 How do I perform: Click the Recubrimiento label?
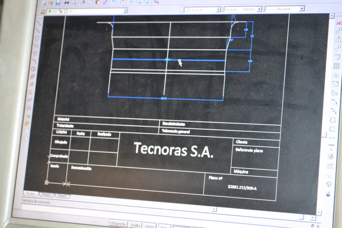tap(174, 124)
